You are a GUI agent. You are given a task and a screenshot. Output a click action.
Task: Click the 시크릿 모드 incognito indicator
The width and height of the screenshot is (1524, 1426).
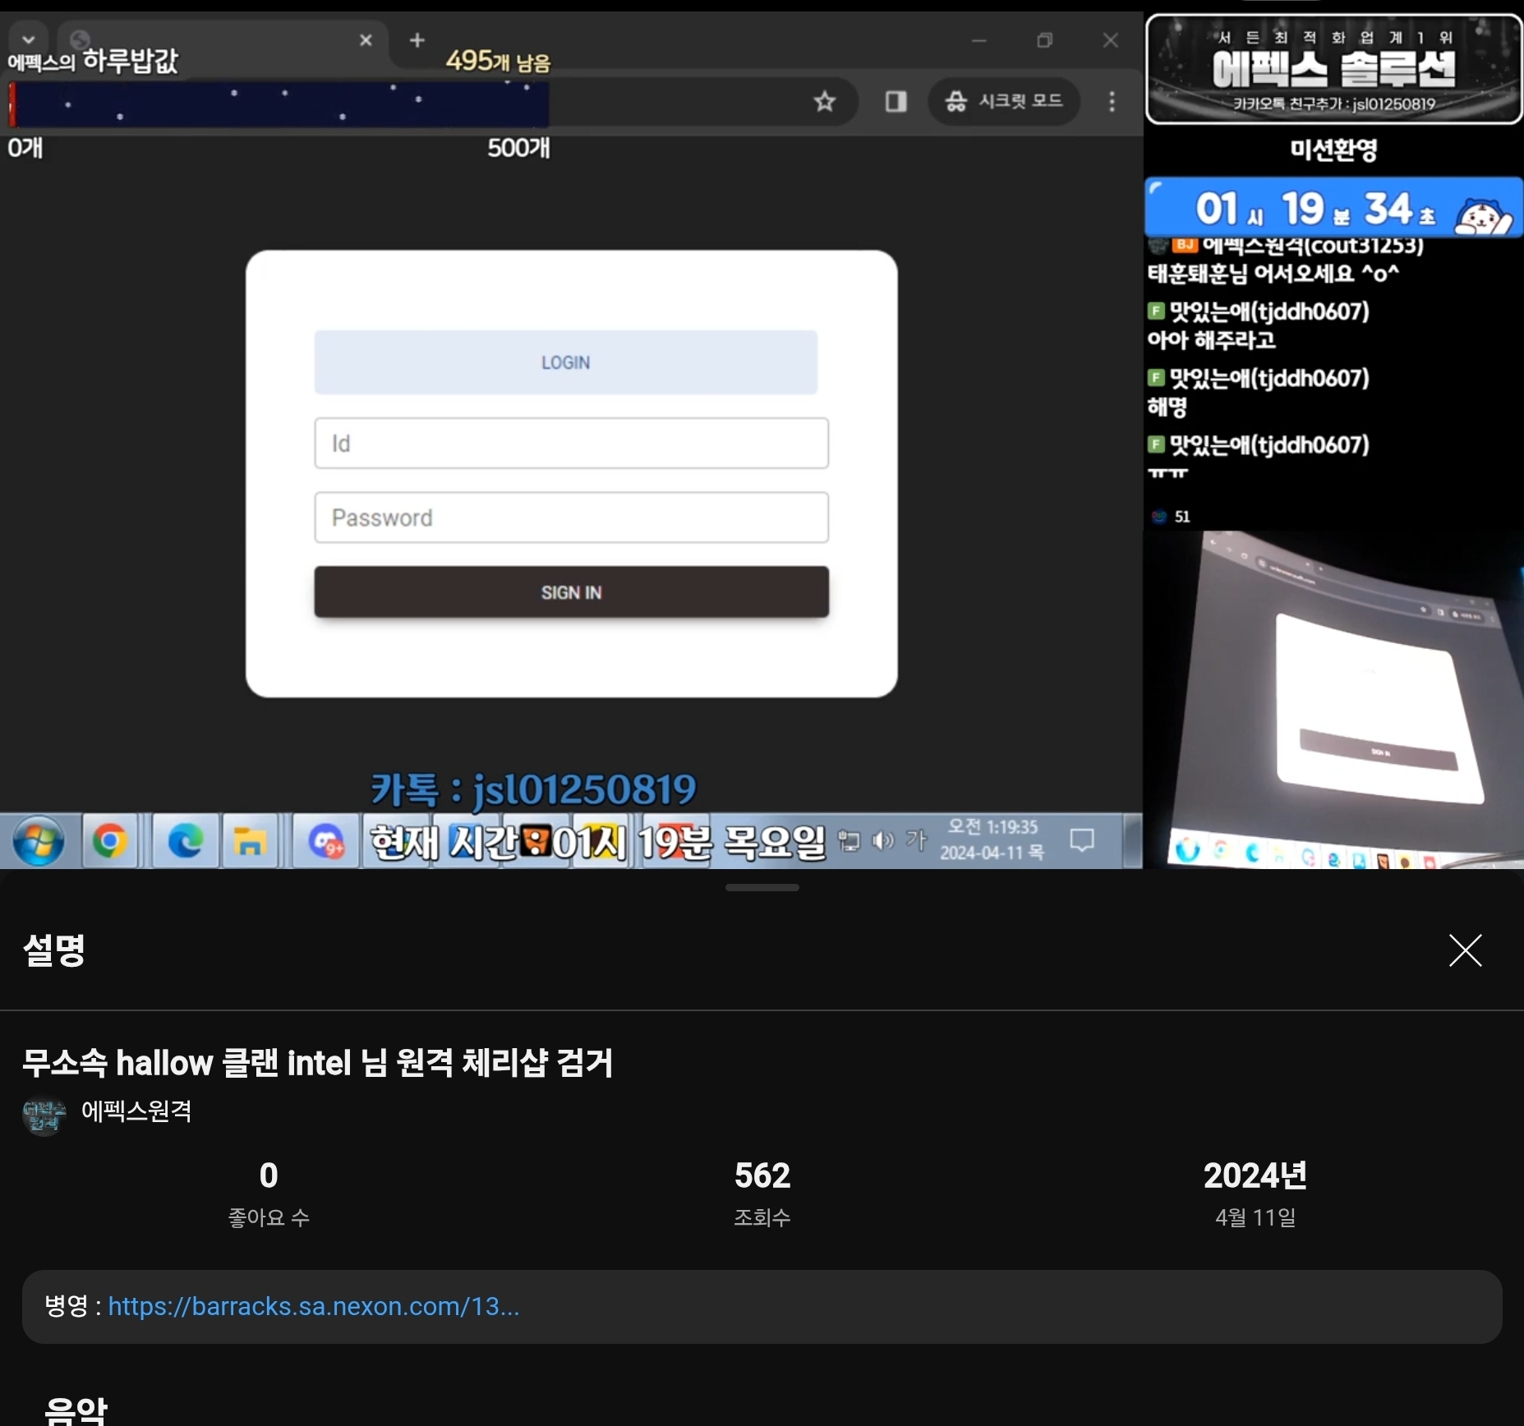pos(1004,101)
